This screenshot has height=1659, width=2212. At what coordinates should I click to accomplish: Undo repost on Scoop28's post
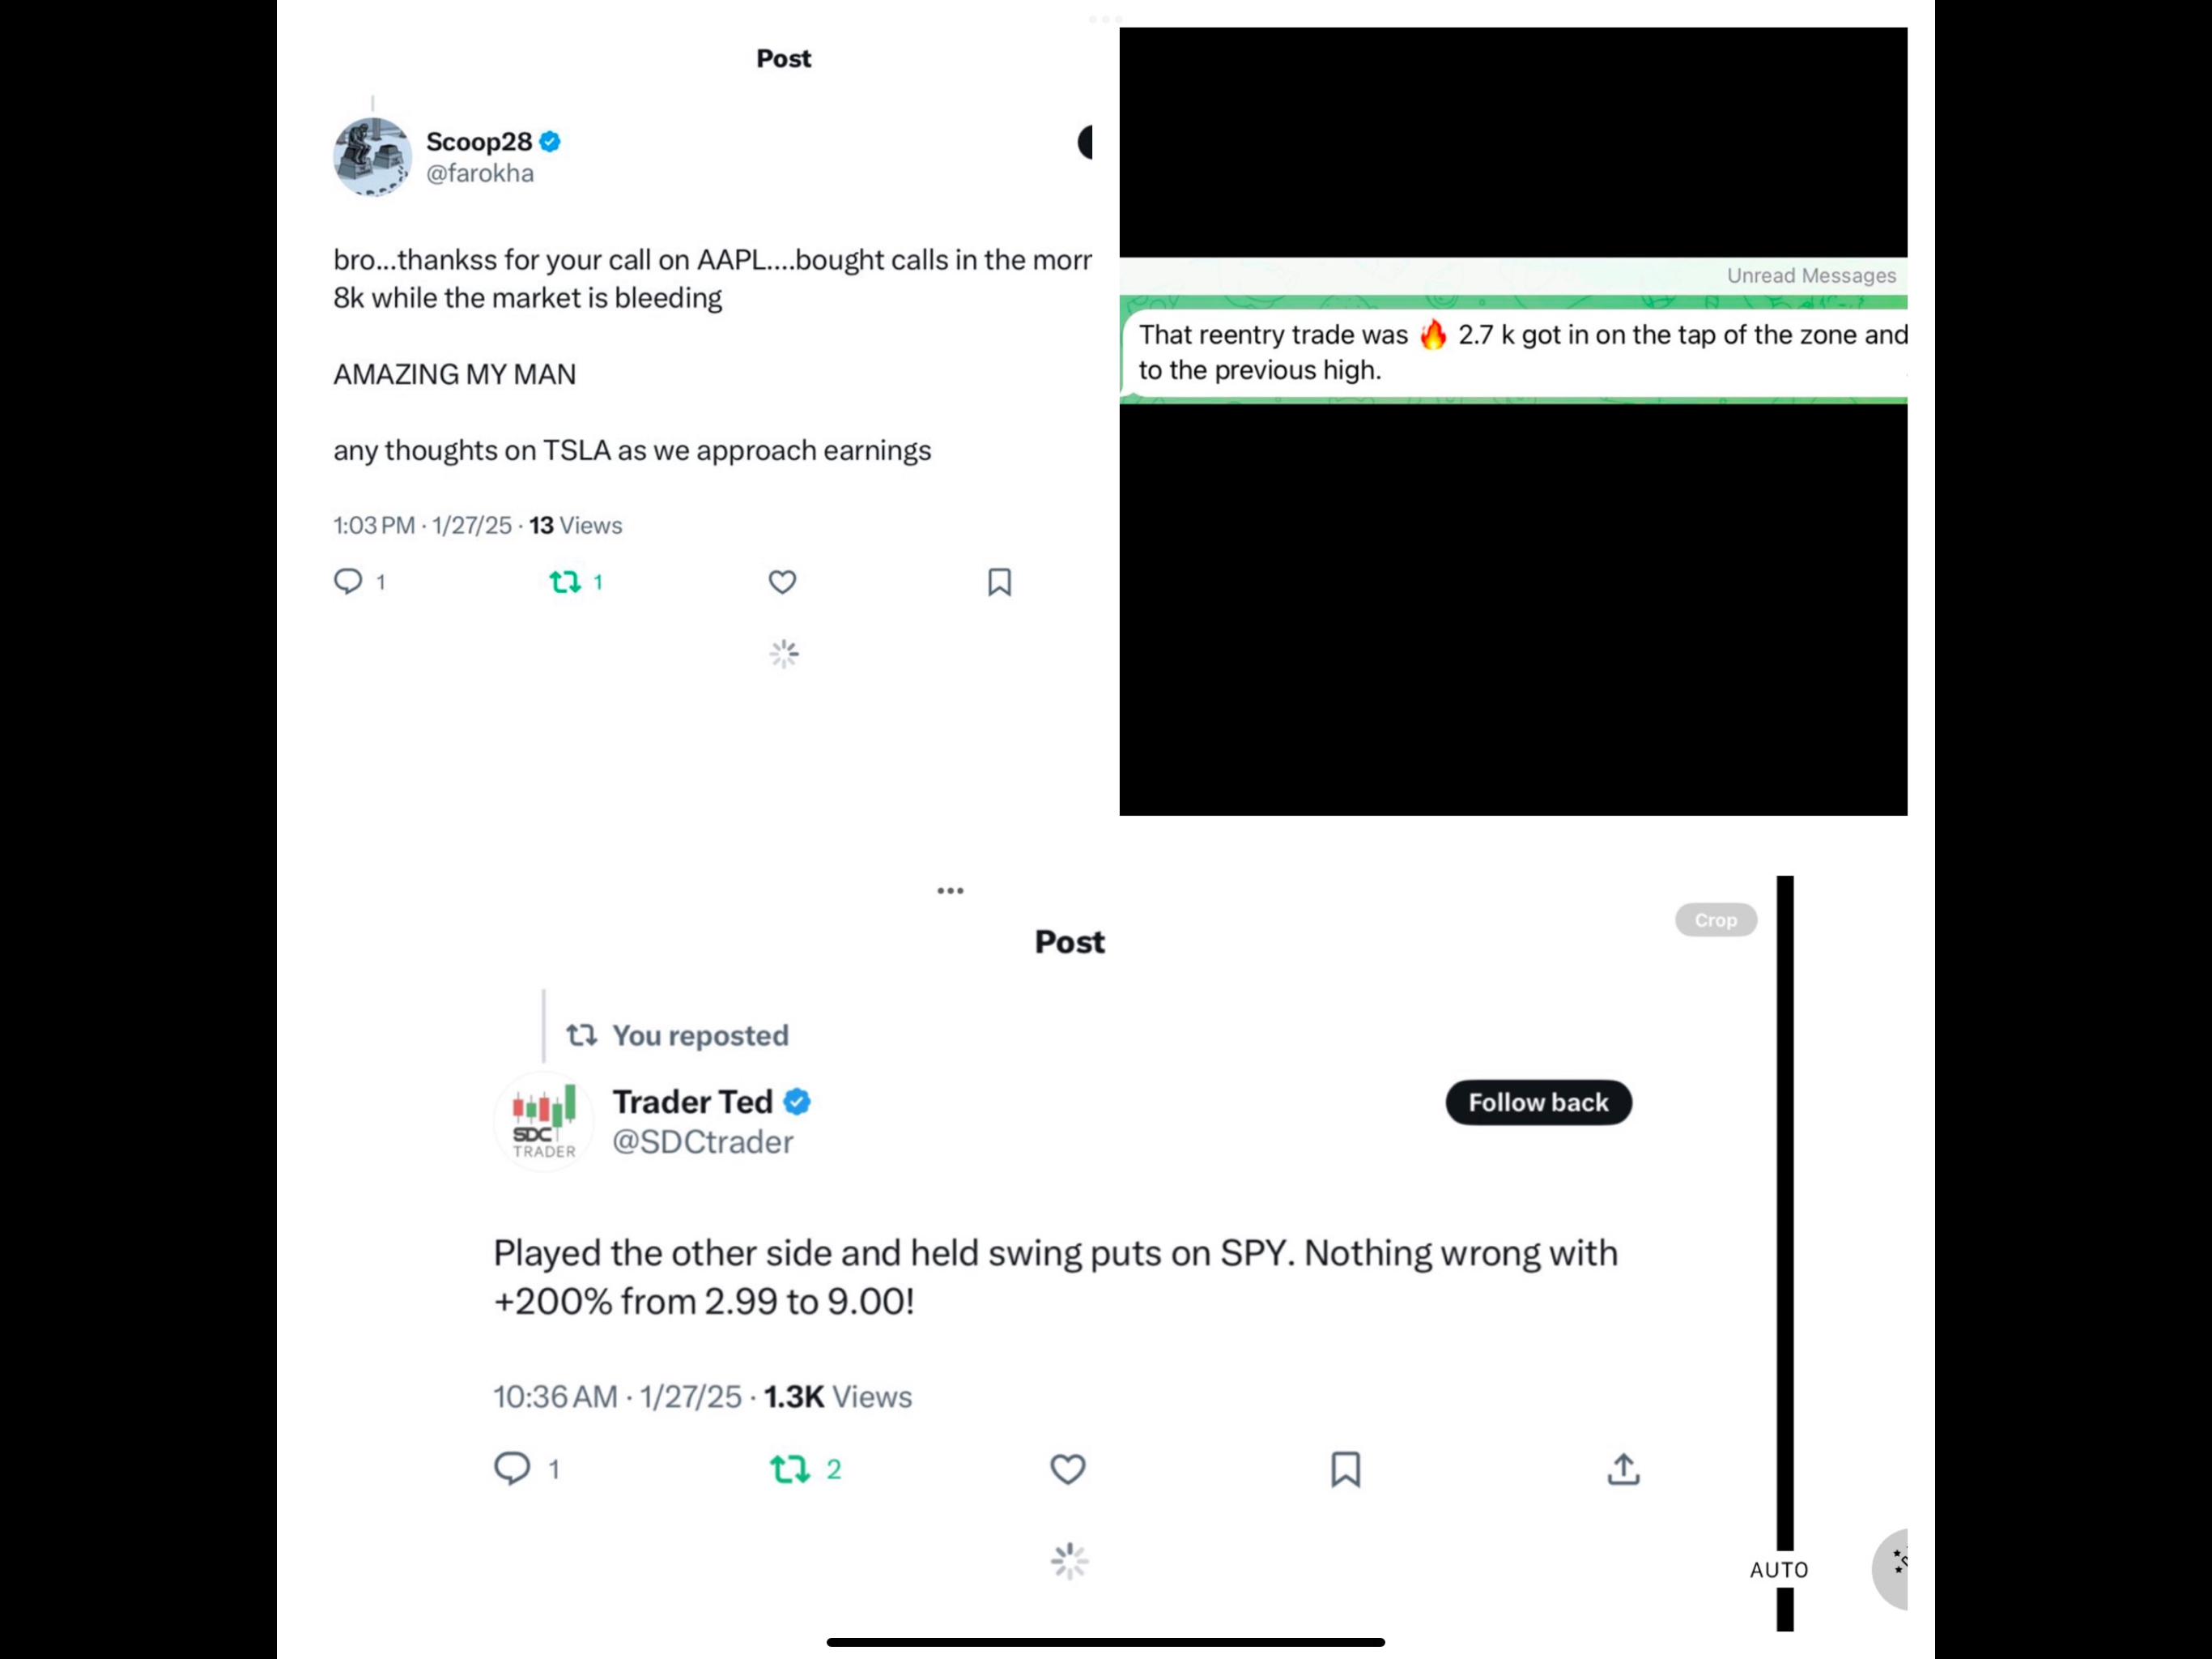(565, 582)
